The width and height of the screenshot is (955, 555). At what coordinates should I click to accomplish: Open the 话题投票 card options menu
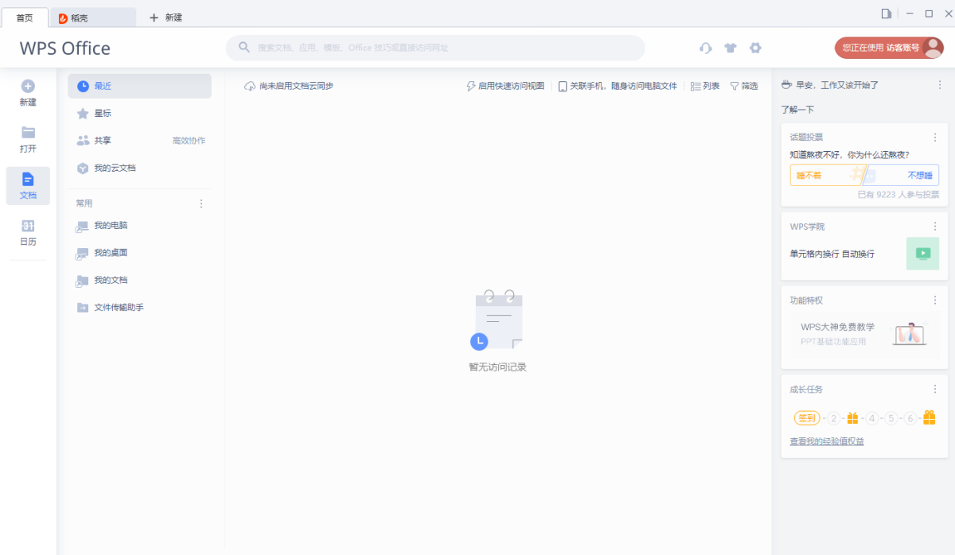pos(935,136)
